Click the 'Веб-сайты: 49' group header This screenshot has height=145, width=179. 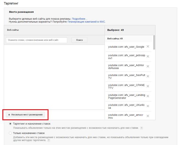(x=115, y=39)
